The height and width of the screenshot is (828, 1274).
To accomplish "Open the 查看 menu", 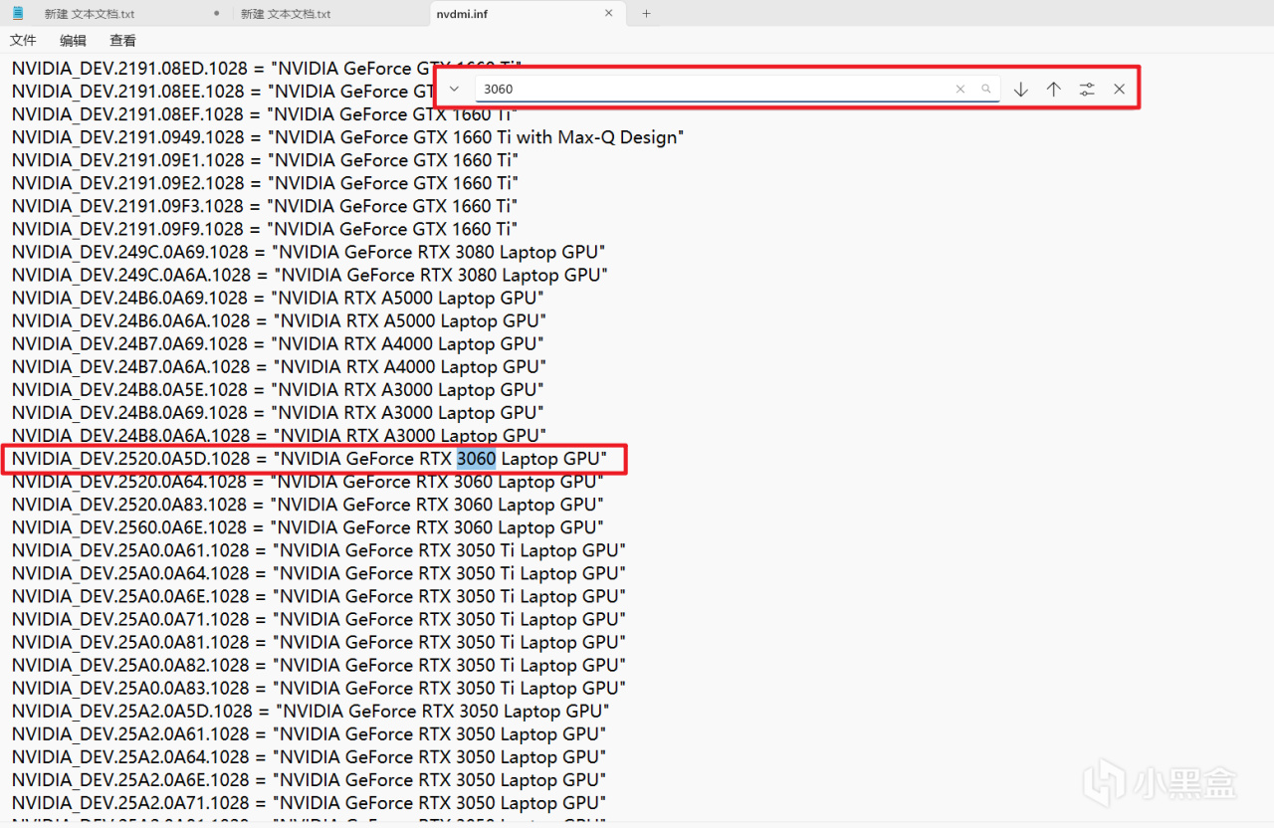I will point(123,41).
